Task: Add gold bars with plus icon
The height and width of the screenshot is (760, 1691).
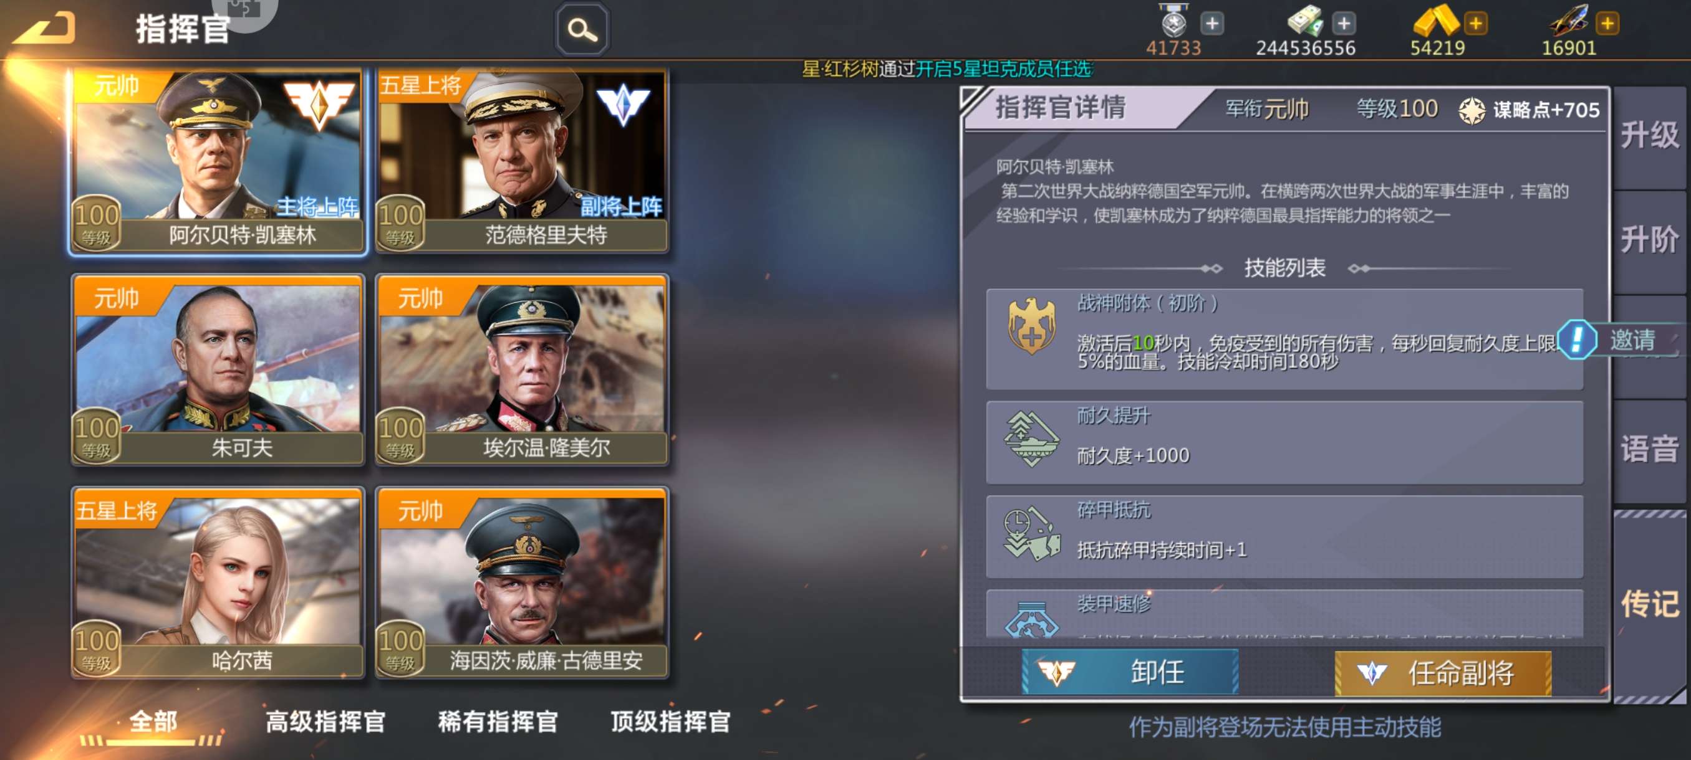Action: click(1475, 24)
